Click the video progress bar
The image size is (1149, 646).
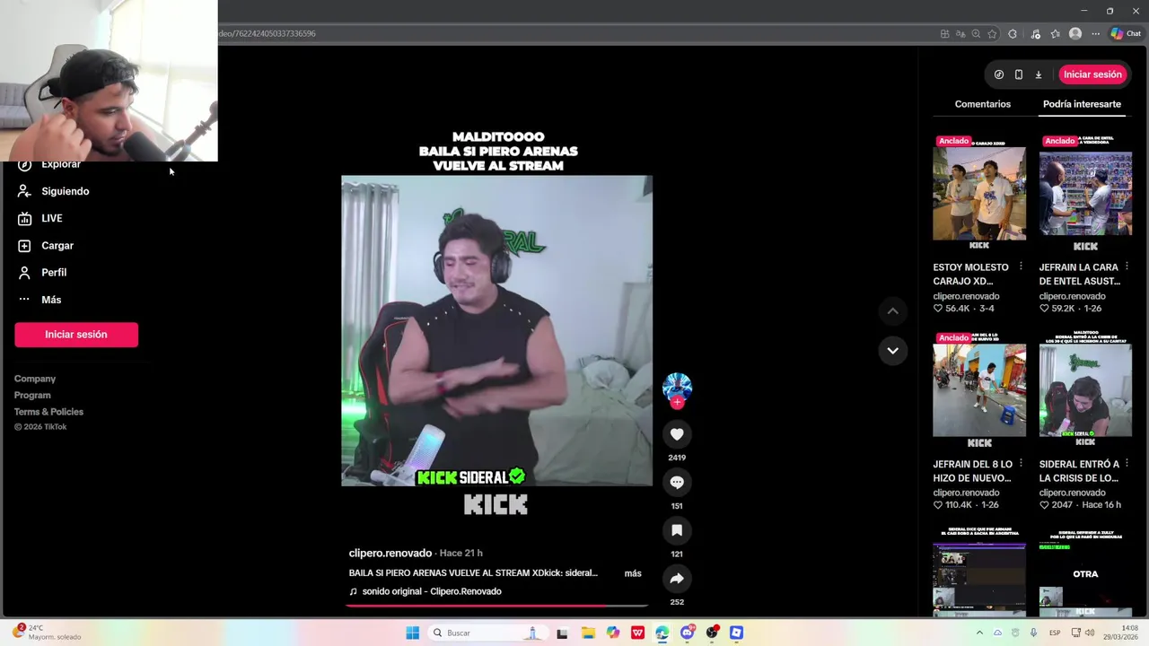(496, 606)
